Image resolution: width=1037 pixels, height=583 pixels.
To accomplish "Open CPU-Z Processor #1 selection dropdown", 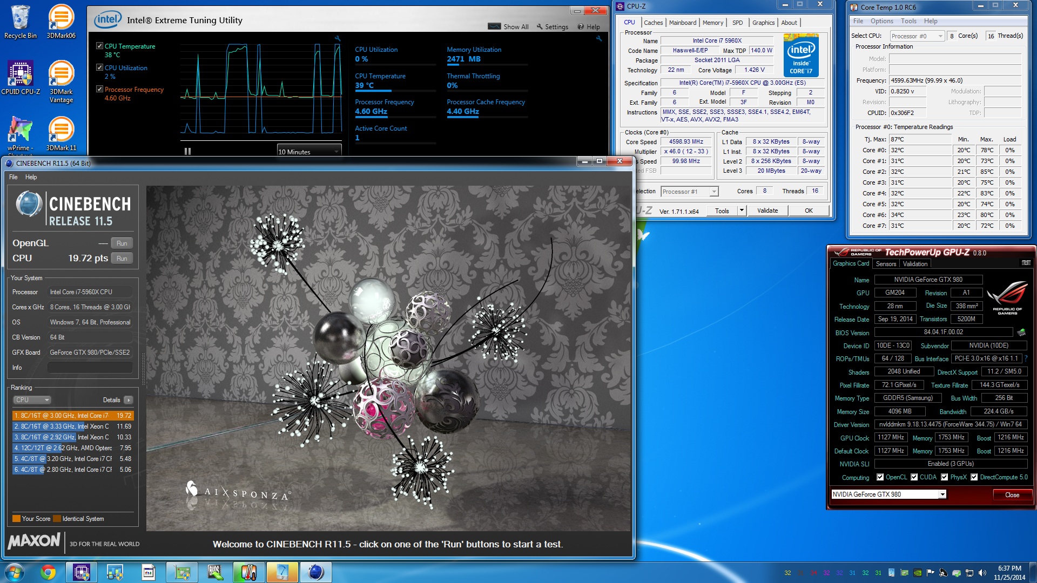I will 690,192.
